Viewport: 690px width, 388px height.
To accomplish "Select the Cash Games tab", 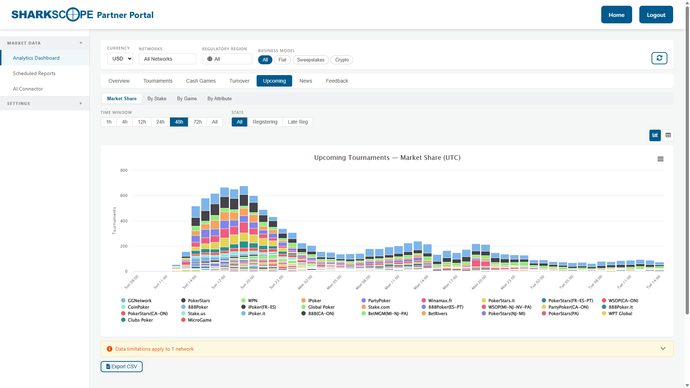I will [x=201, y=81].
